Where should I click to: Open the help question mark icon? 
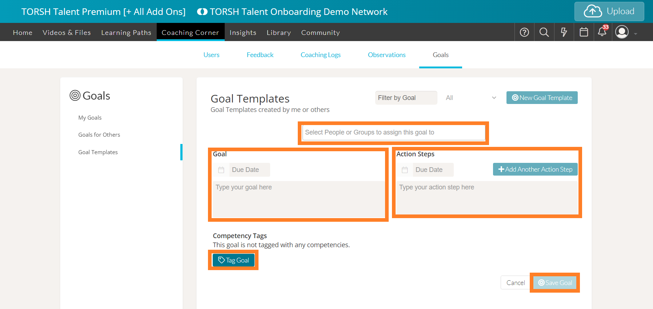click(x=524, y=32)
